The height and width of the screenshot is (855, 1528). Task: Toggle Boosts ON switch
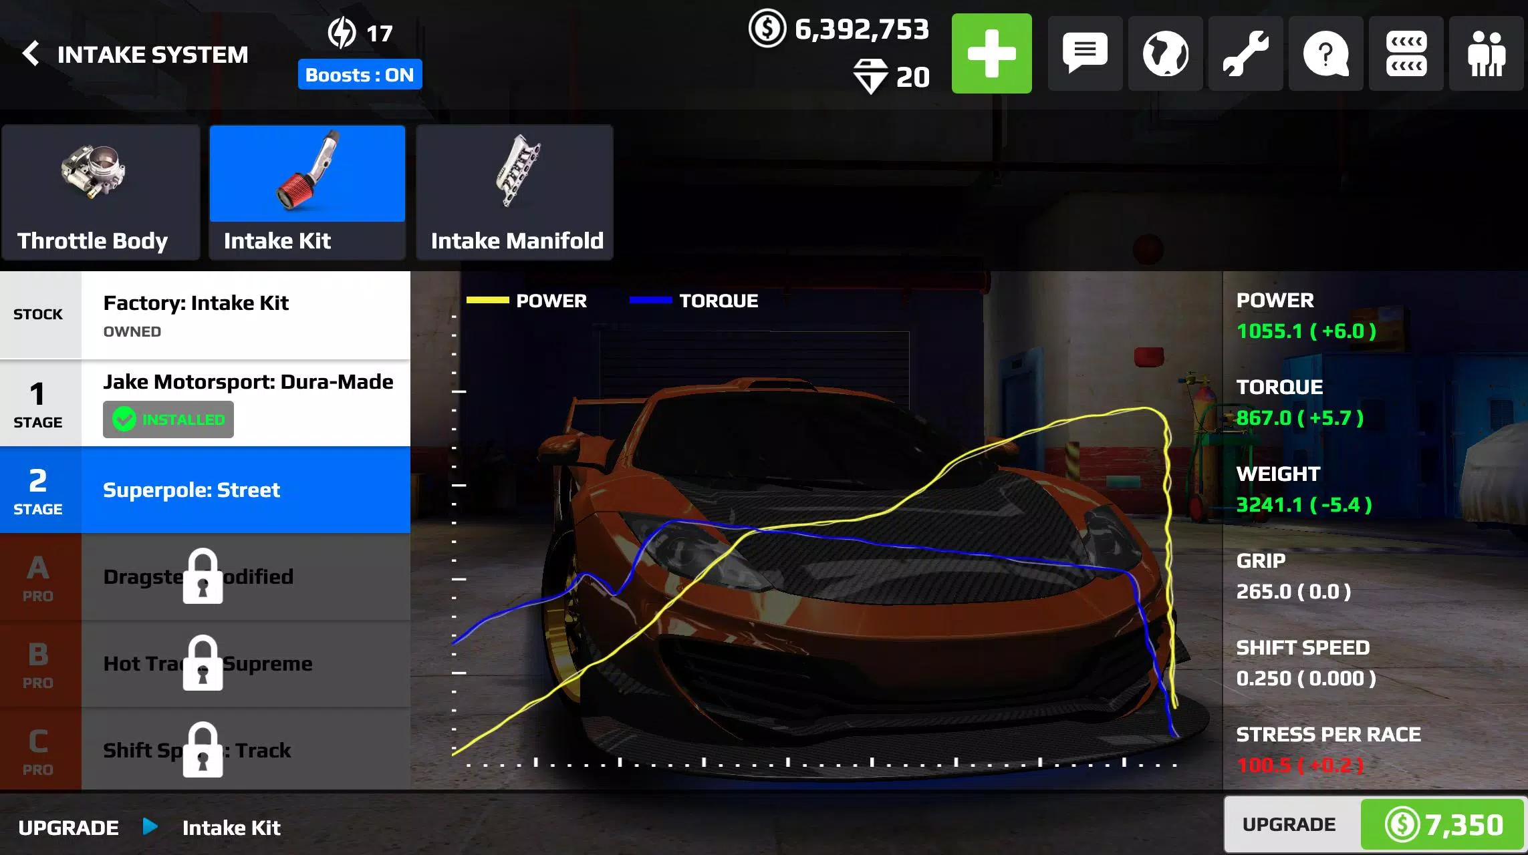(360, 75)
